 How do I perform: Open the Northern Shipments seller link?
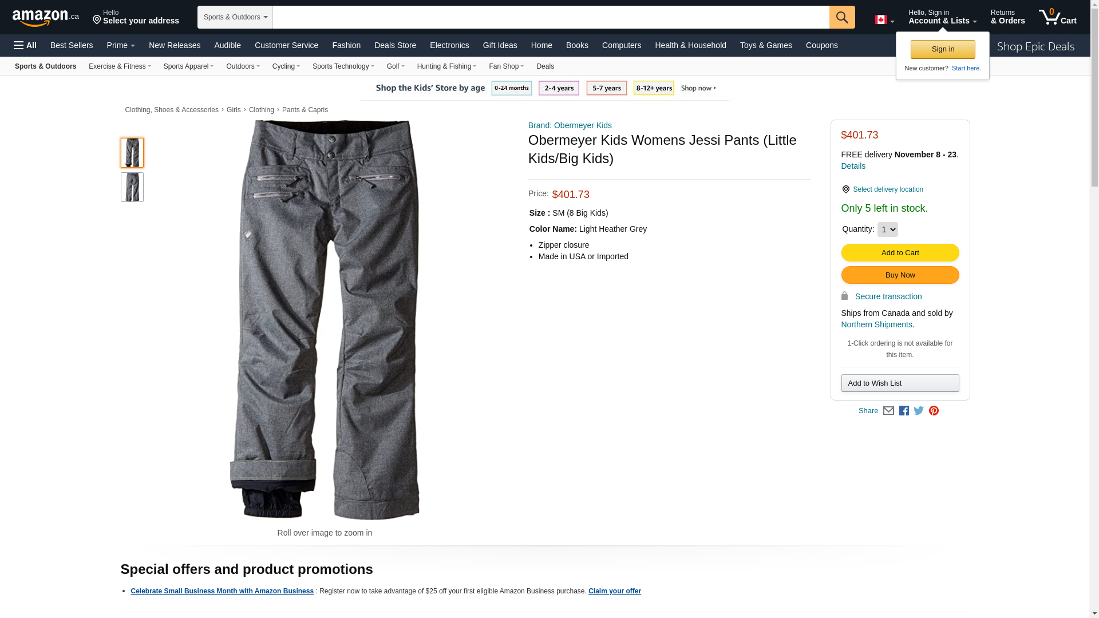point(876,324)
